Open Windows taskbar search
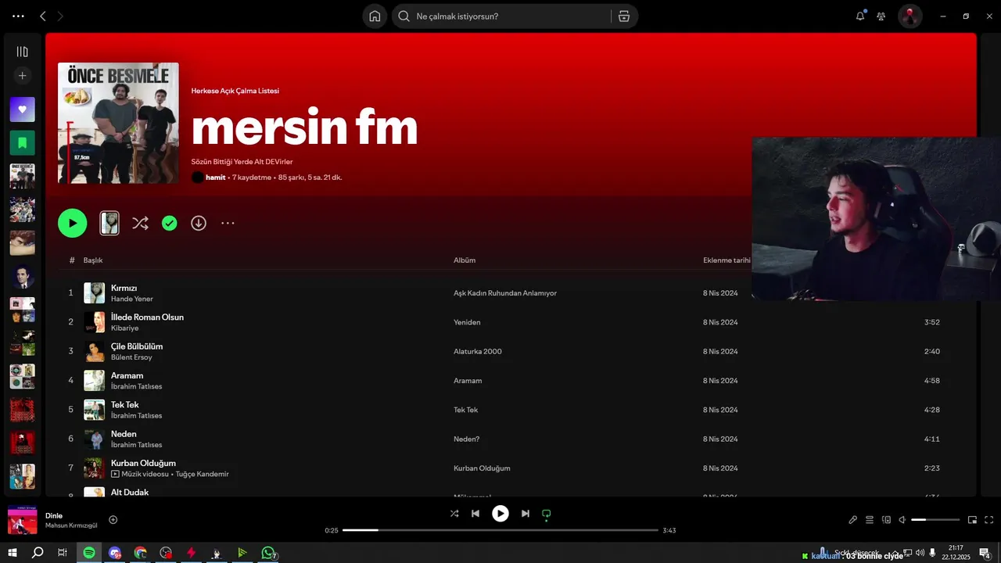Screen dimensions: 1001x563 point(38,553)
